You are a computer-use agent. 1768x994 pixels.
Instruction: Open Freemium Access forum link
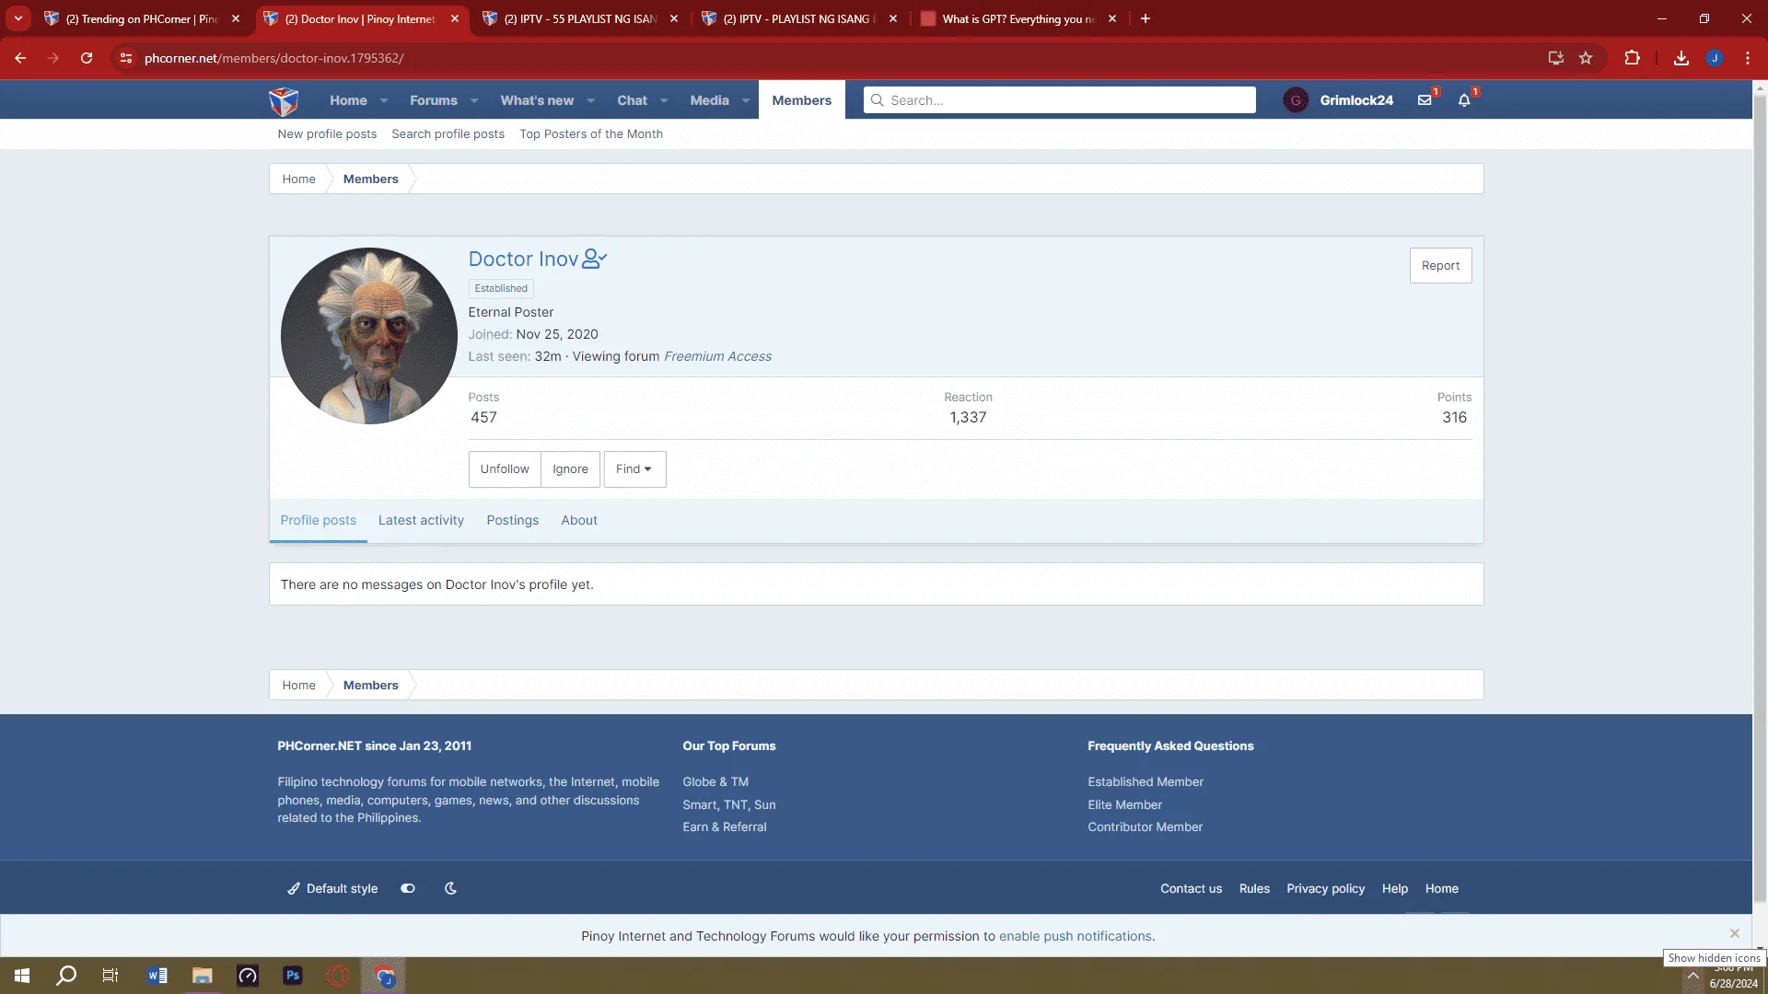click(717, 356)
